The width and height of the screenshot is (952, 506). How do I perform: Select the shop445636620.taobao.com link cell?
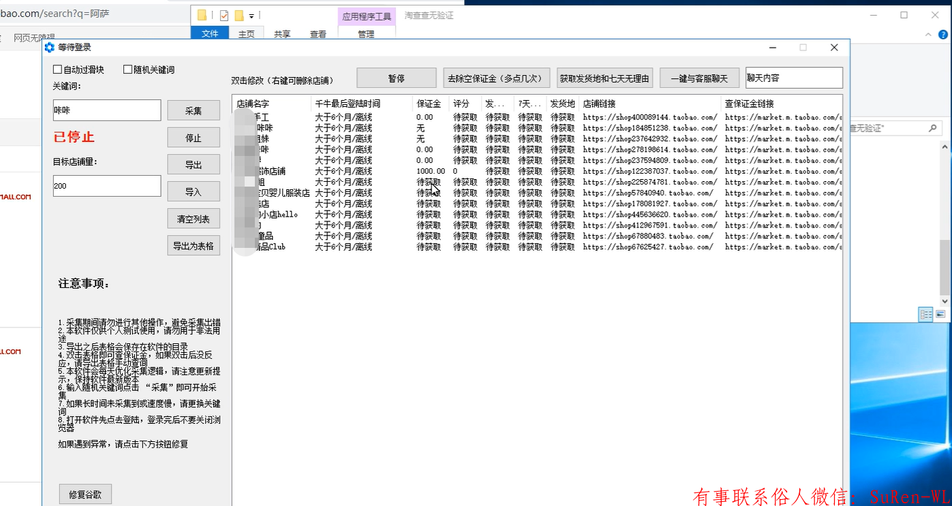[x=649, y=215]
